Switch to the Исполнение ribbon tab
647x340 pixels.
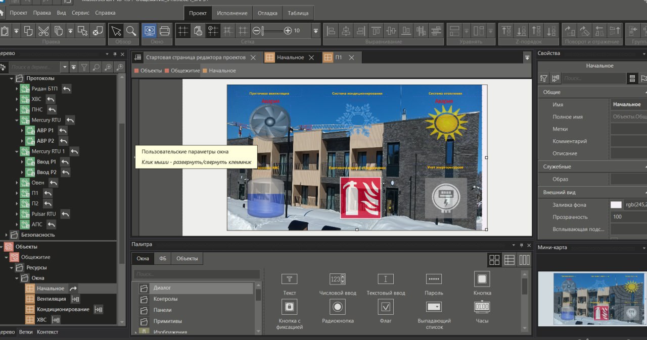click(233, 13)
